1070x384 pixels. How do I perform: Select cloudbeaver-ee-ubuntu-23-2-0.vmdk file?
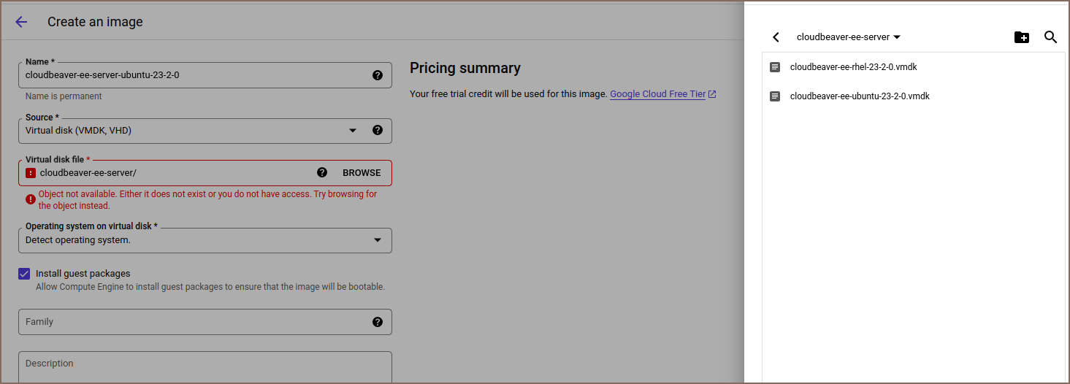(859, 96)
